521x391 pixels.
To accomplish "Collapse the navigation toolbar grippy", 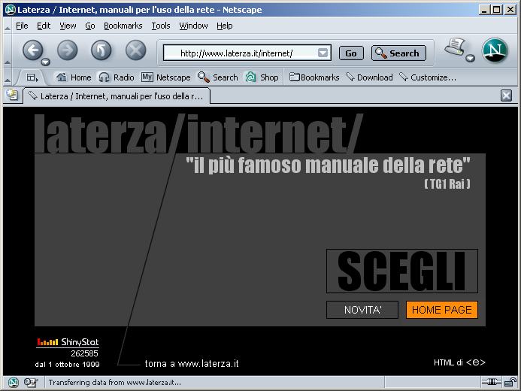I will 8,51.
